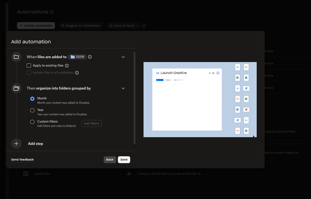
Task: Click Unzip files text in background
Action: tap(42, 174)
